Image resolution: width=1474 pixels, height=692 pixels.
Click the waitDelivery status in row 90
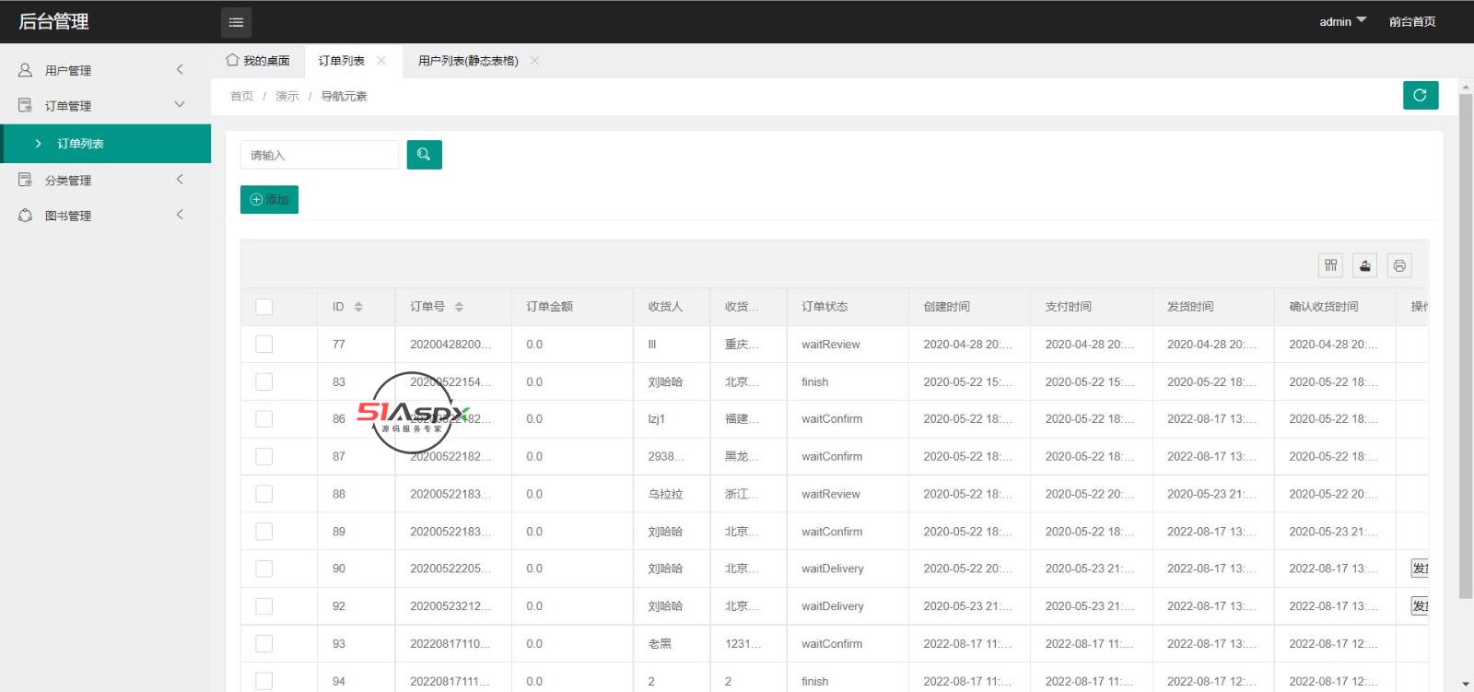(x=833, y=569)
